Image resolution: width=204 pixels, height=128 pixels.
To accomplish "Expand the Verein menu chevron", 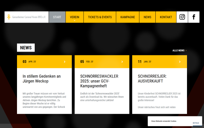I will coord(74,20).
